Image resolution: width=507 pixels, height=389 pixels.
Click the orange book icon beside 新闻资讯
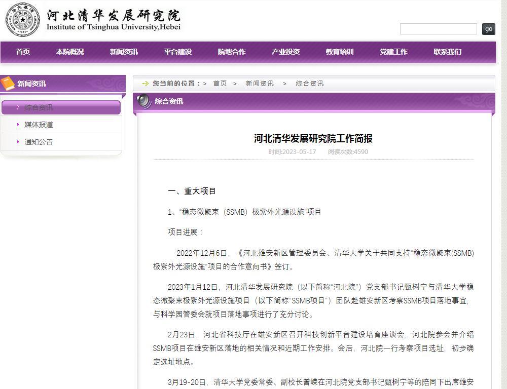8,84
